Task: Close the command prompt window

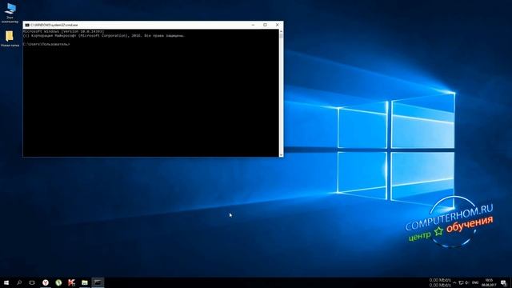Action: pyautogui.click(x=278, y=25)
